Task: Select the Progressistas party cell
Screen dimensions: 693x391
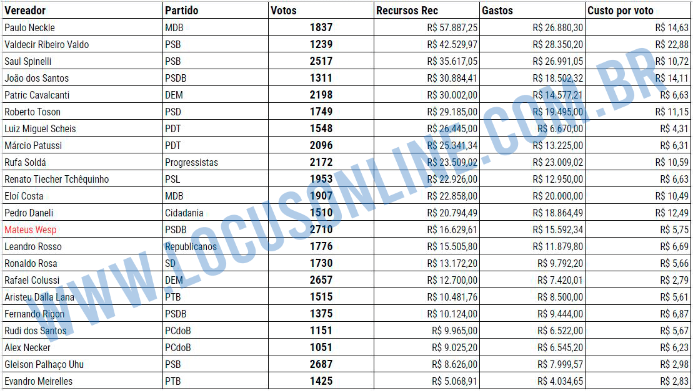Action: coord(216,162)
